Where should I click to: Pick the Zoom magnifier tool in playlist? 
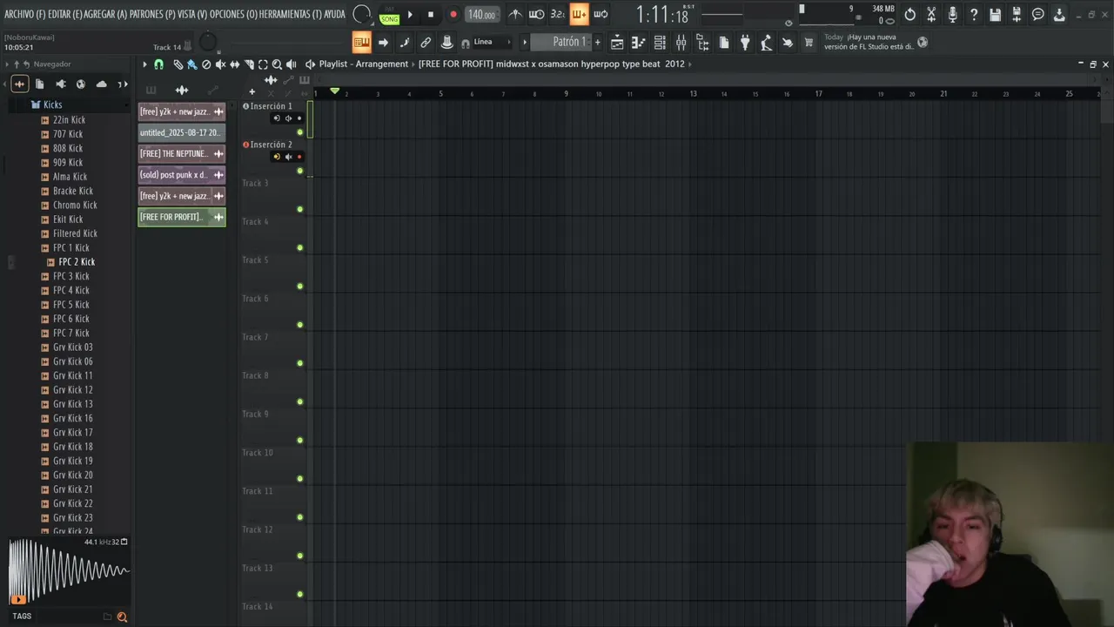click(x=277, y=64)
